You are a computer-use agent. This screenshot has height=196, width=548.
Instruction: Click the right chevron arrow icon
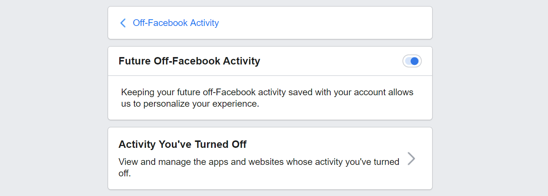coord(411,159)
